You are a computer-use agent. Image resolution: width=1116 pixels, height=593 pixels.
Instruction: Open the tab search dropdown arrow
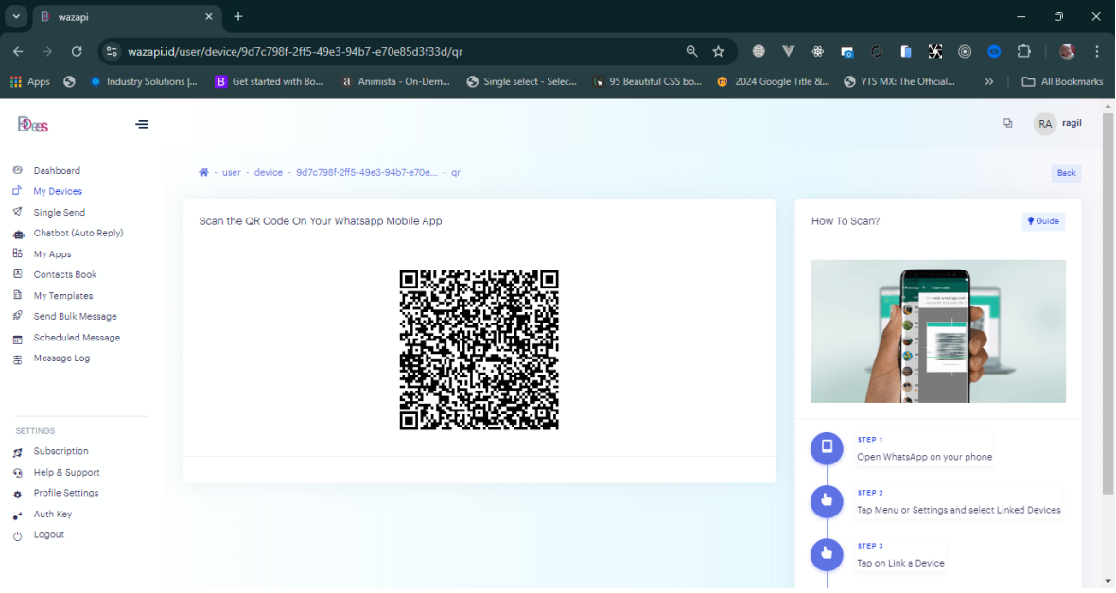(16, 16)
